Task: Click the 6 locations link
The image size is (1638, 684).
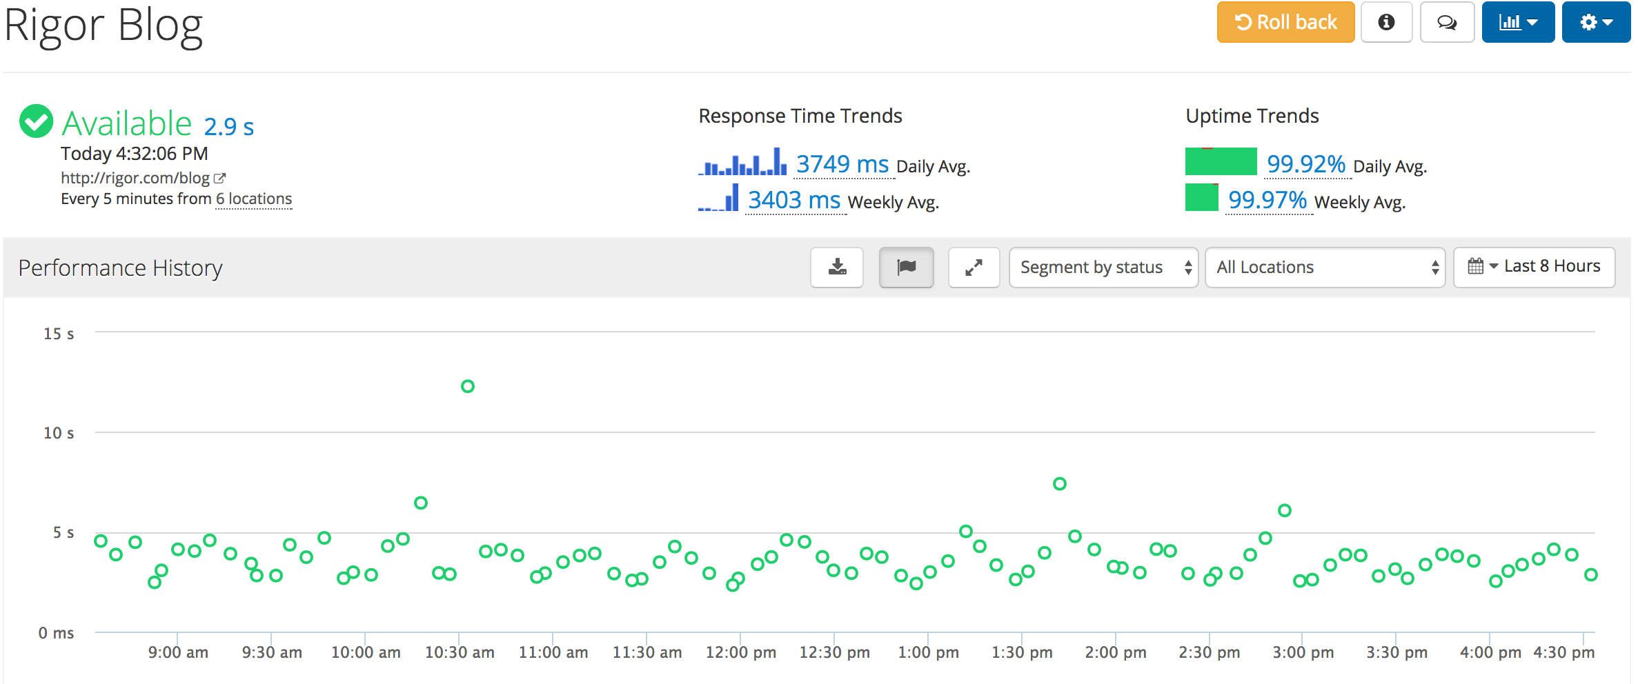Action: point(254,199)
